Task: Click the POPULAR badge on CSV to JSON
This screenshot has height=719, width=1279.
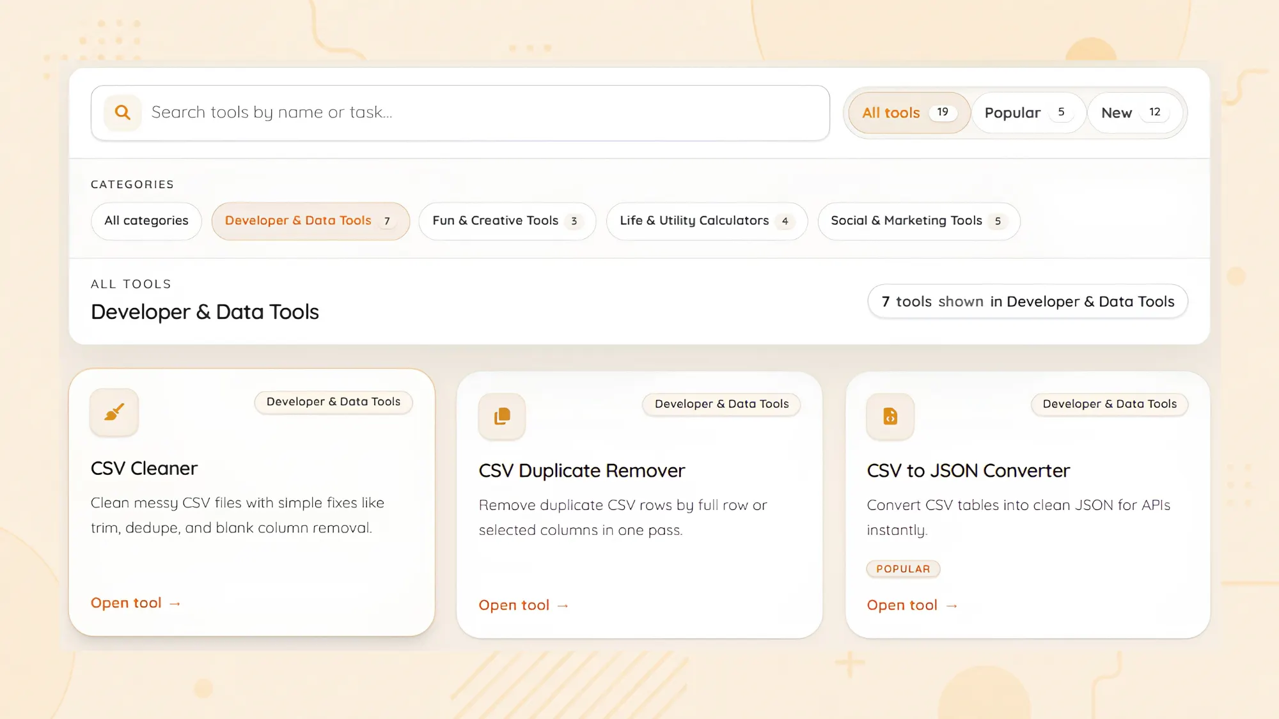Action: [903, 569]
